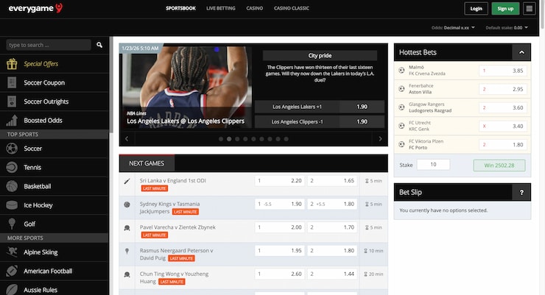
Task: Open the Casino tab
Action: 254,8
